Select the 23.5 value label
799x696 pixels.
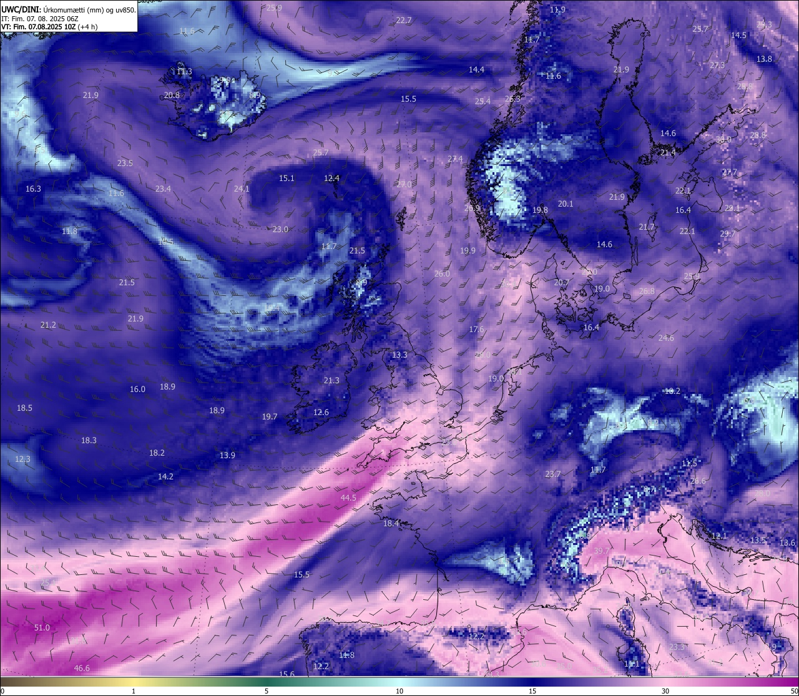pos(125,163)
